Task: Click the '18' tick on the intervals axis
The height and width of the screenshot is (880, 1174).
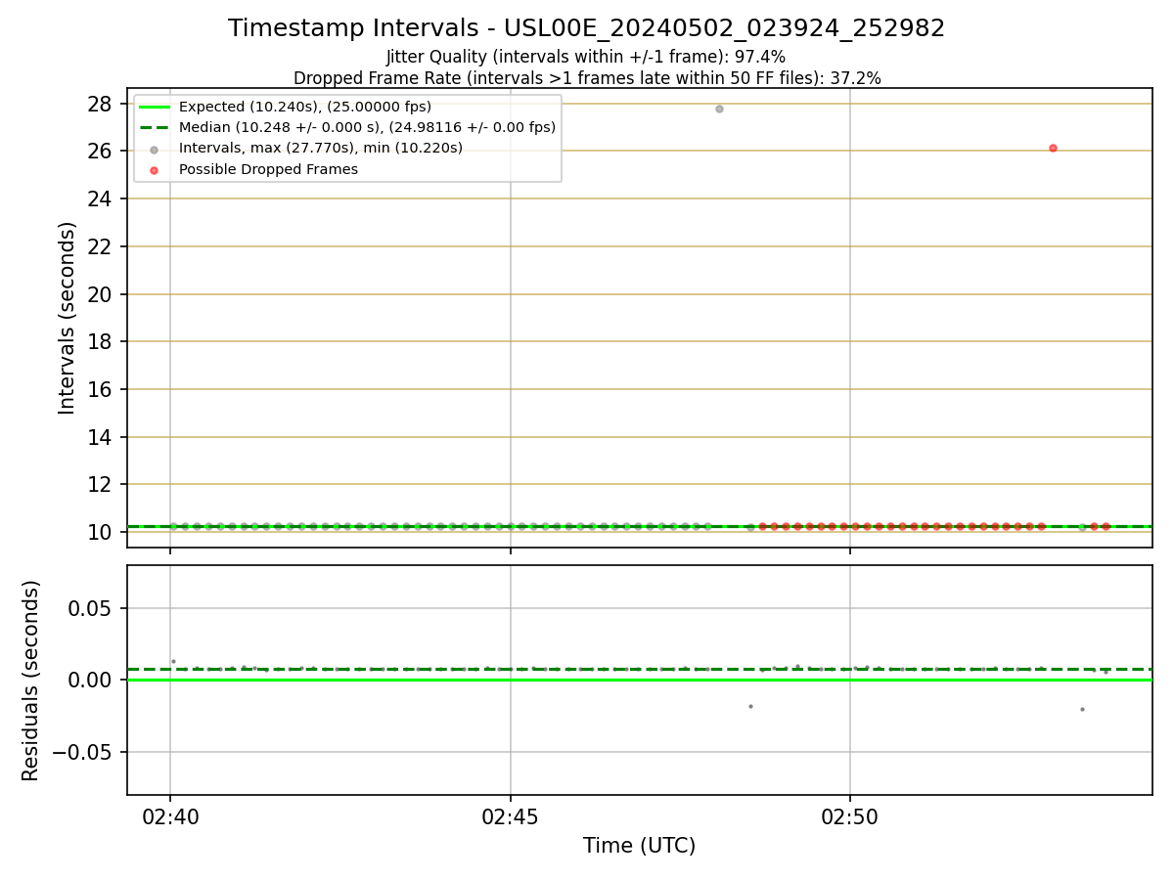Action: coord(100,341)
